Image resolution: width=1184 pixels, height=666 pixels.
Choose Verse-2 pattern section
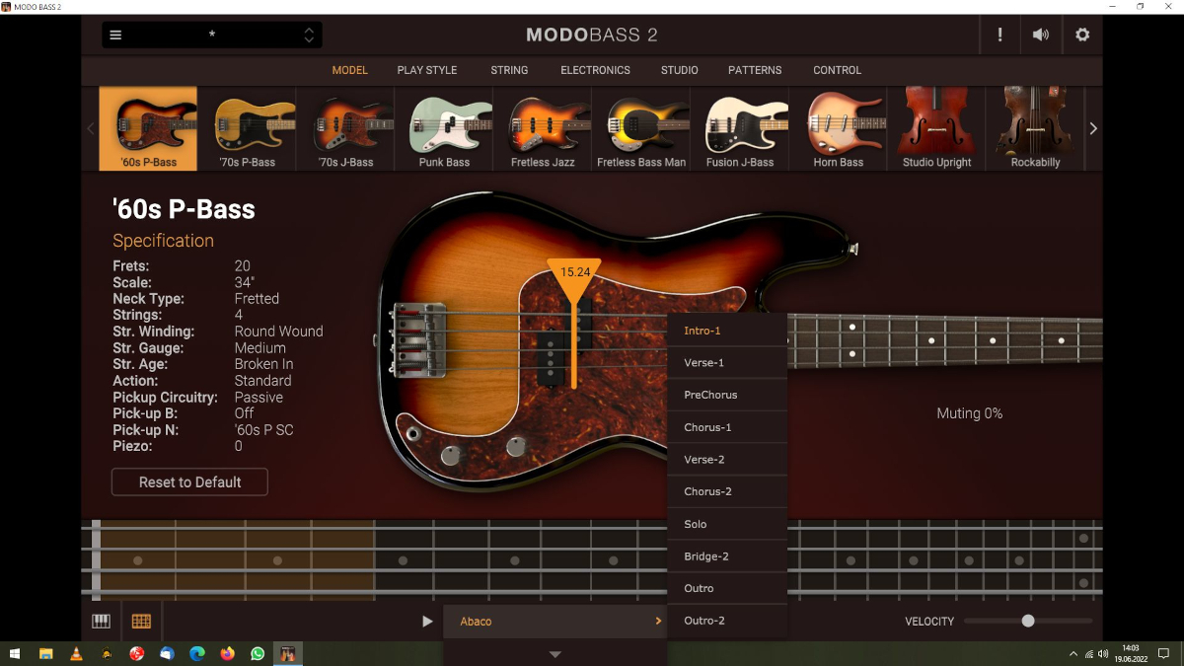click(x=727, y=460)
